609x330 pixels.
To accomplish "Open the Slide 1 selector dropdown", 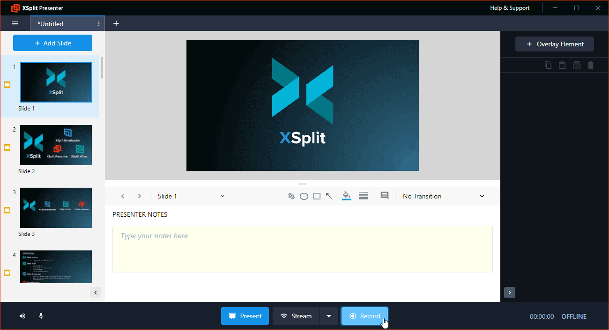I will (x=191, y=196).
